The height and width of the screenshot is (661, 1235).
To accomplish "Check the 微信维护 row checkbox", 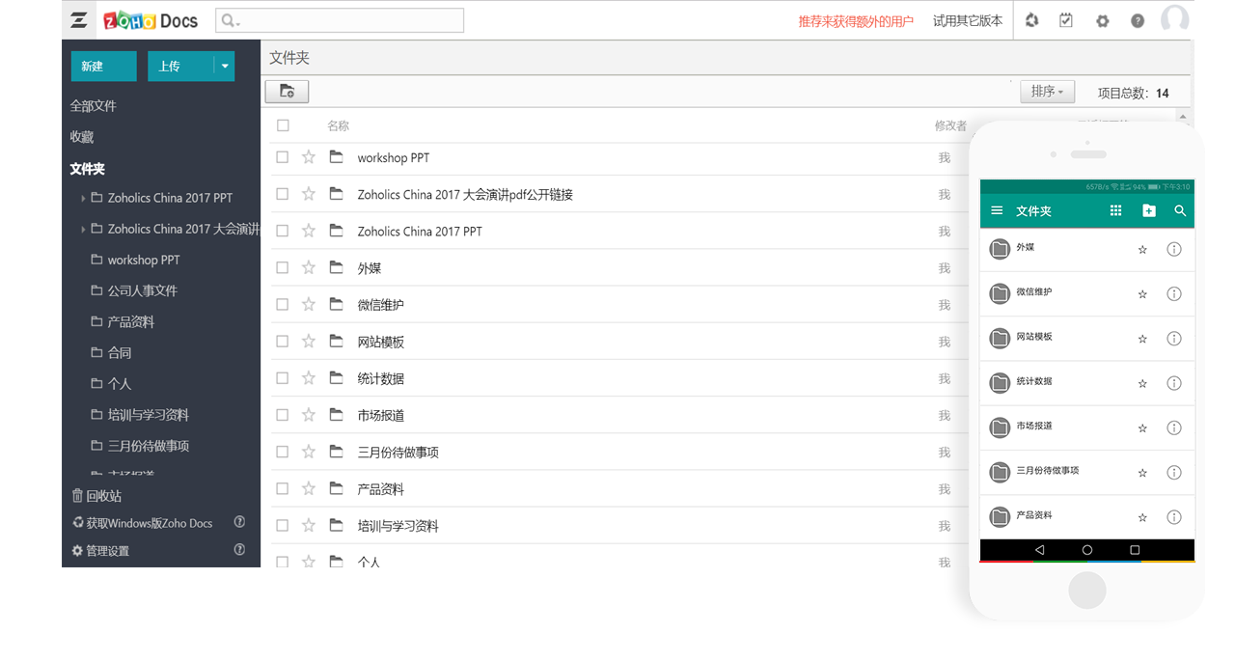I will click(283, 304).
